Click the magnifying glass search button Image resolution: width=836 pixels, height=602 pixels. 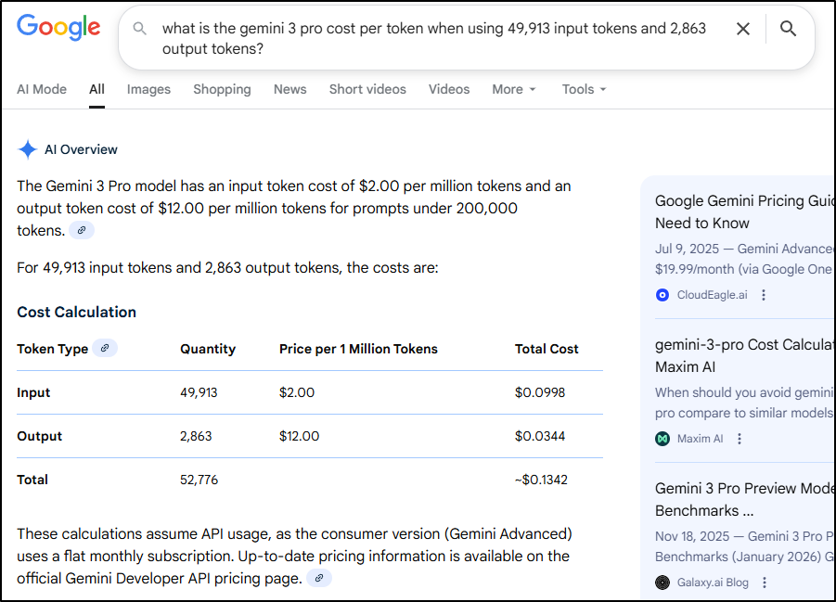tap(788, 29)
